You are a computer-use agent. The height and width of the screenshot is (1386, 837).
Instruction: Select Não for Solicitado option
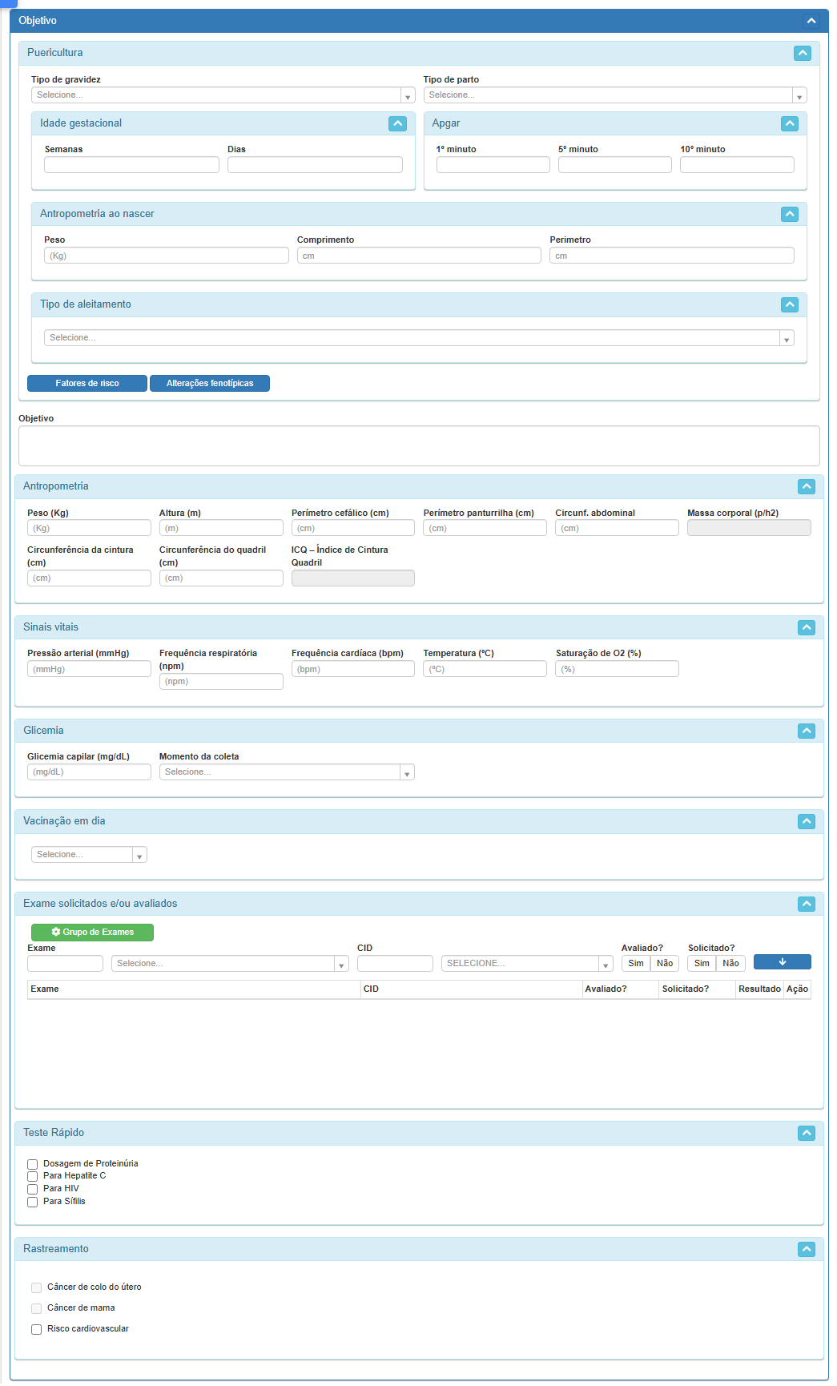pos(730,963)
